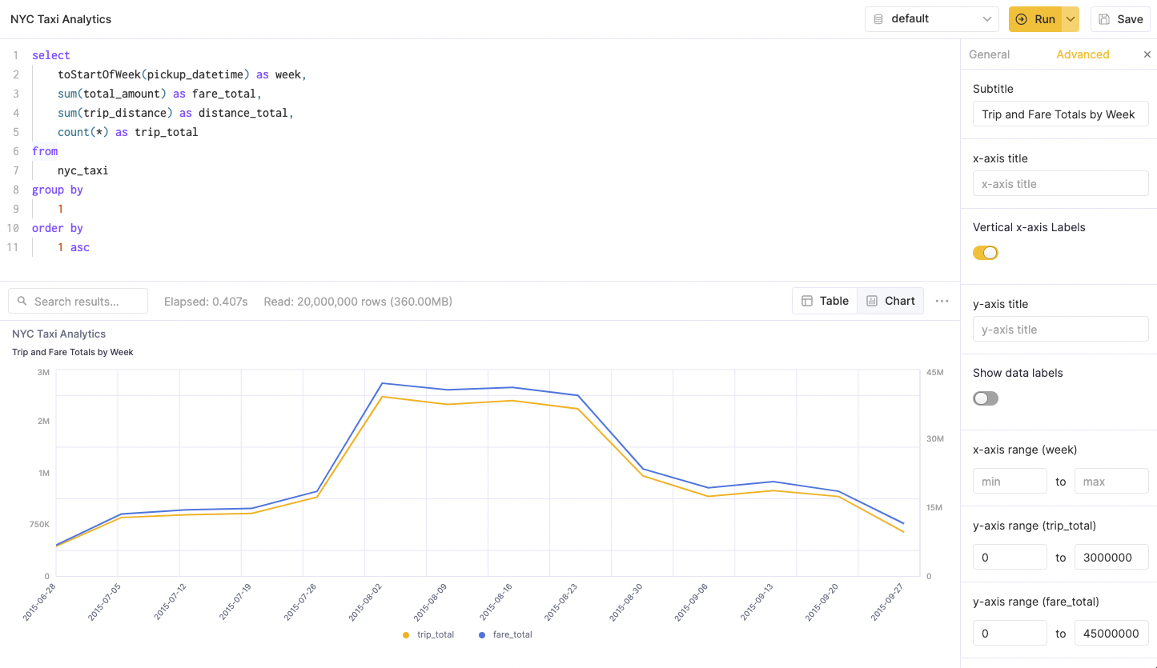This screenshot has height=668, width=1157.
Task: Toggle fare_total series in chart legend
Action: [505, 634]
